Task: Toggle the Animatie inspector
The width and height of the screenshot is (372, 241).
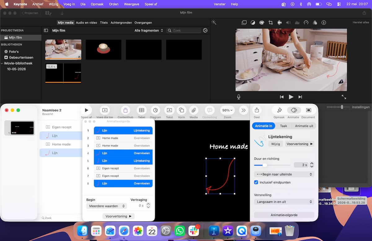Action: tap(294, 110)
